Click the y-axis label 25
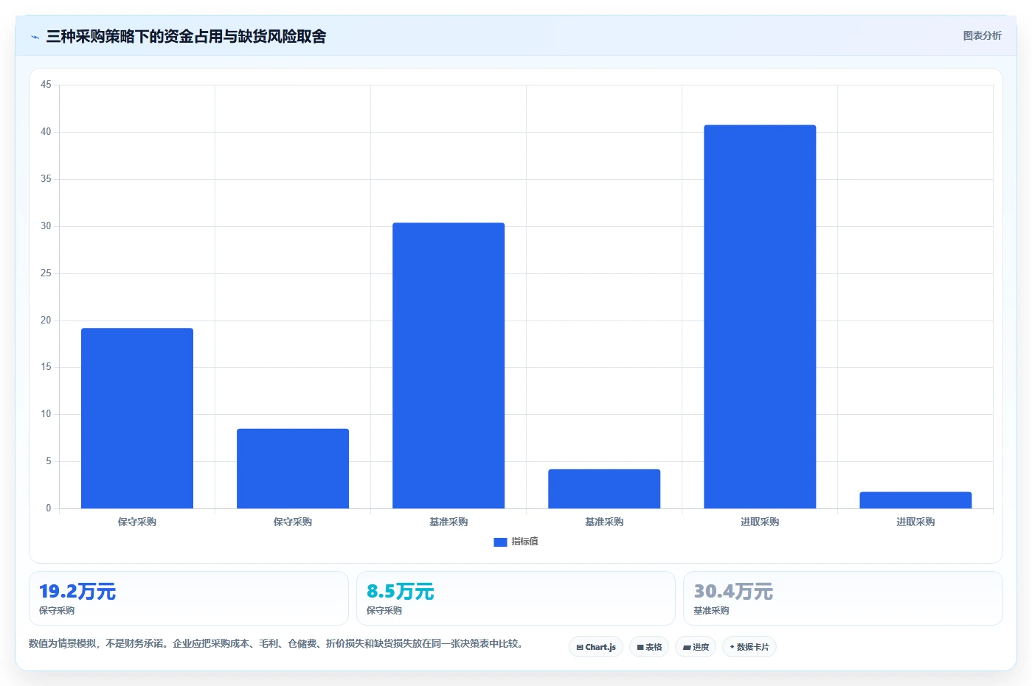The width and height of the screenshot is (1032, 686). [46, 273]
